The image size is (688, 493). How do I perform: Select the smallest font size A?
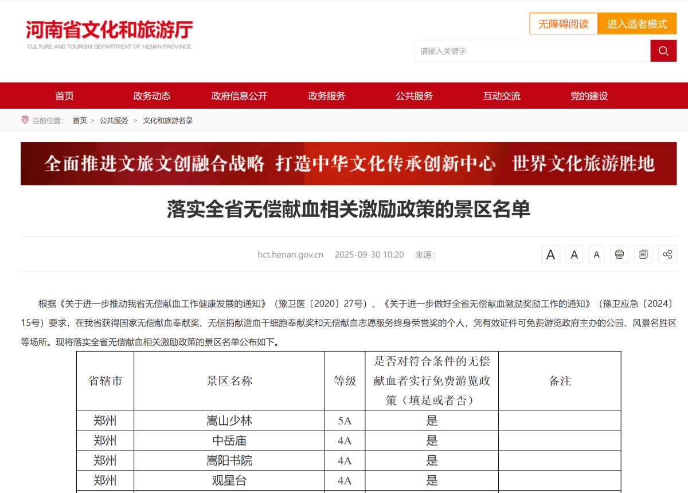[x=597, y=254]
